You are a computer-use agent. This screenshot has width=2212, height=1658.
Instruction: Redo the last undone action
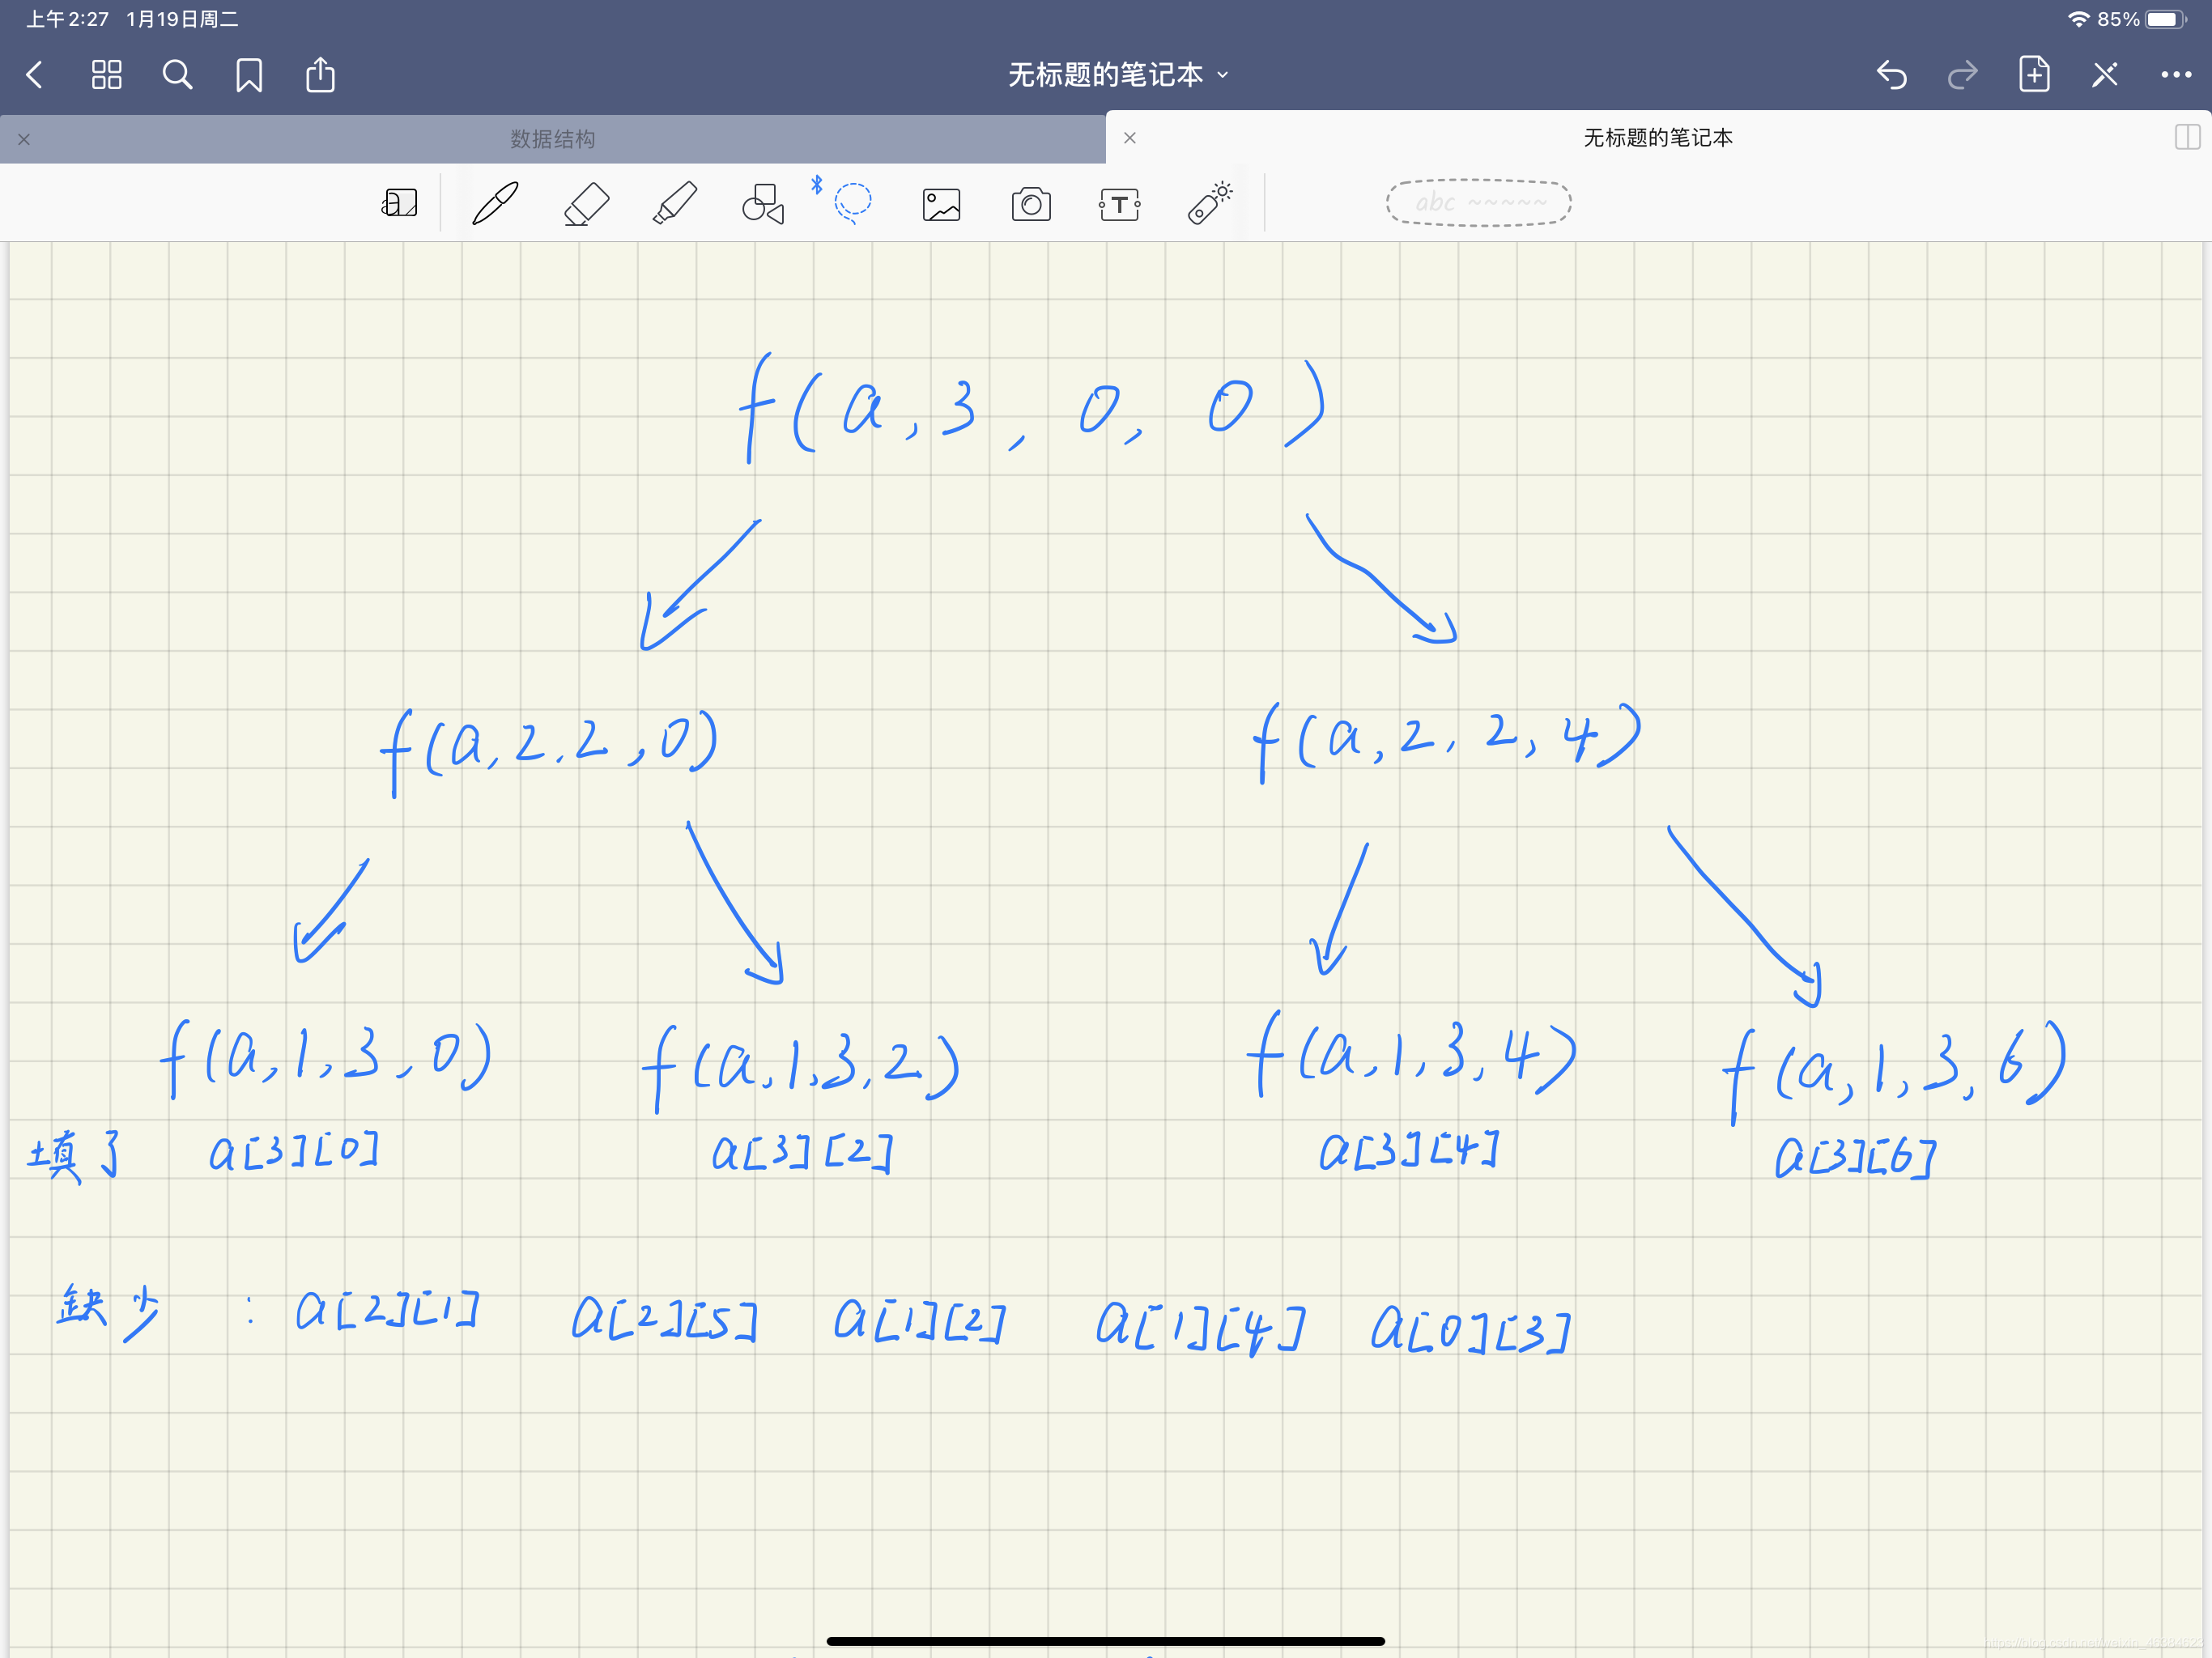tap(1962, 75)
